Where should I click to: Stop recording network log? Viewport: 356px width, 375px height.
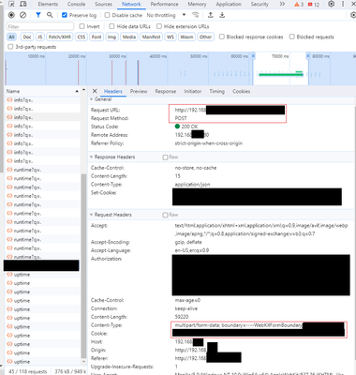(11, 15)
